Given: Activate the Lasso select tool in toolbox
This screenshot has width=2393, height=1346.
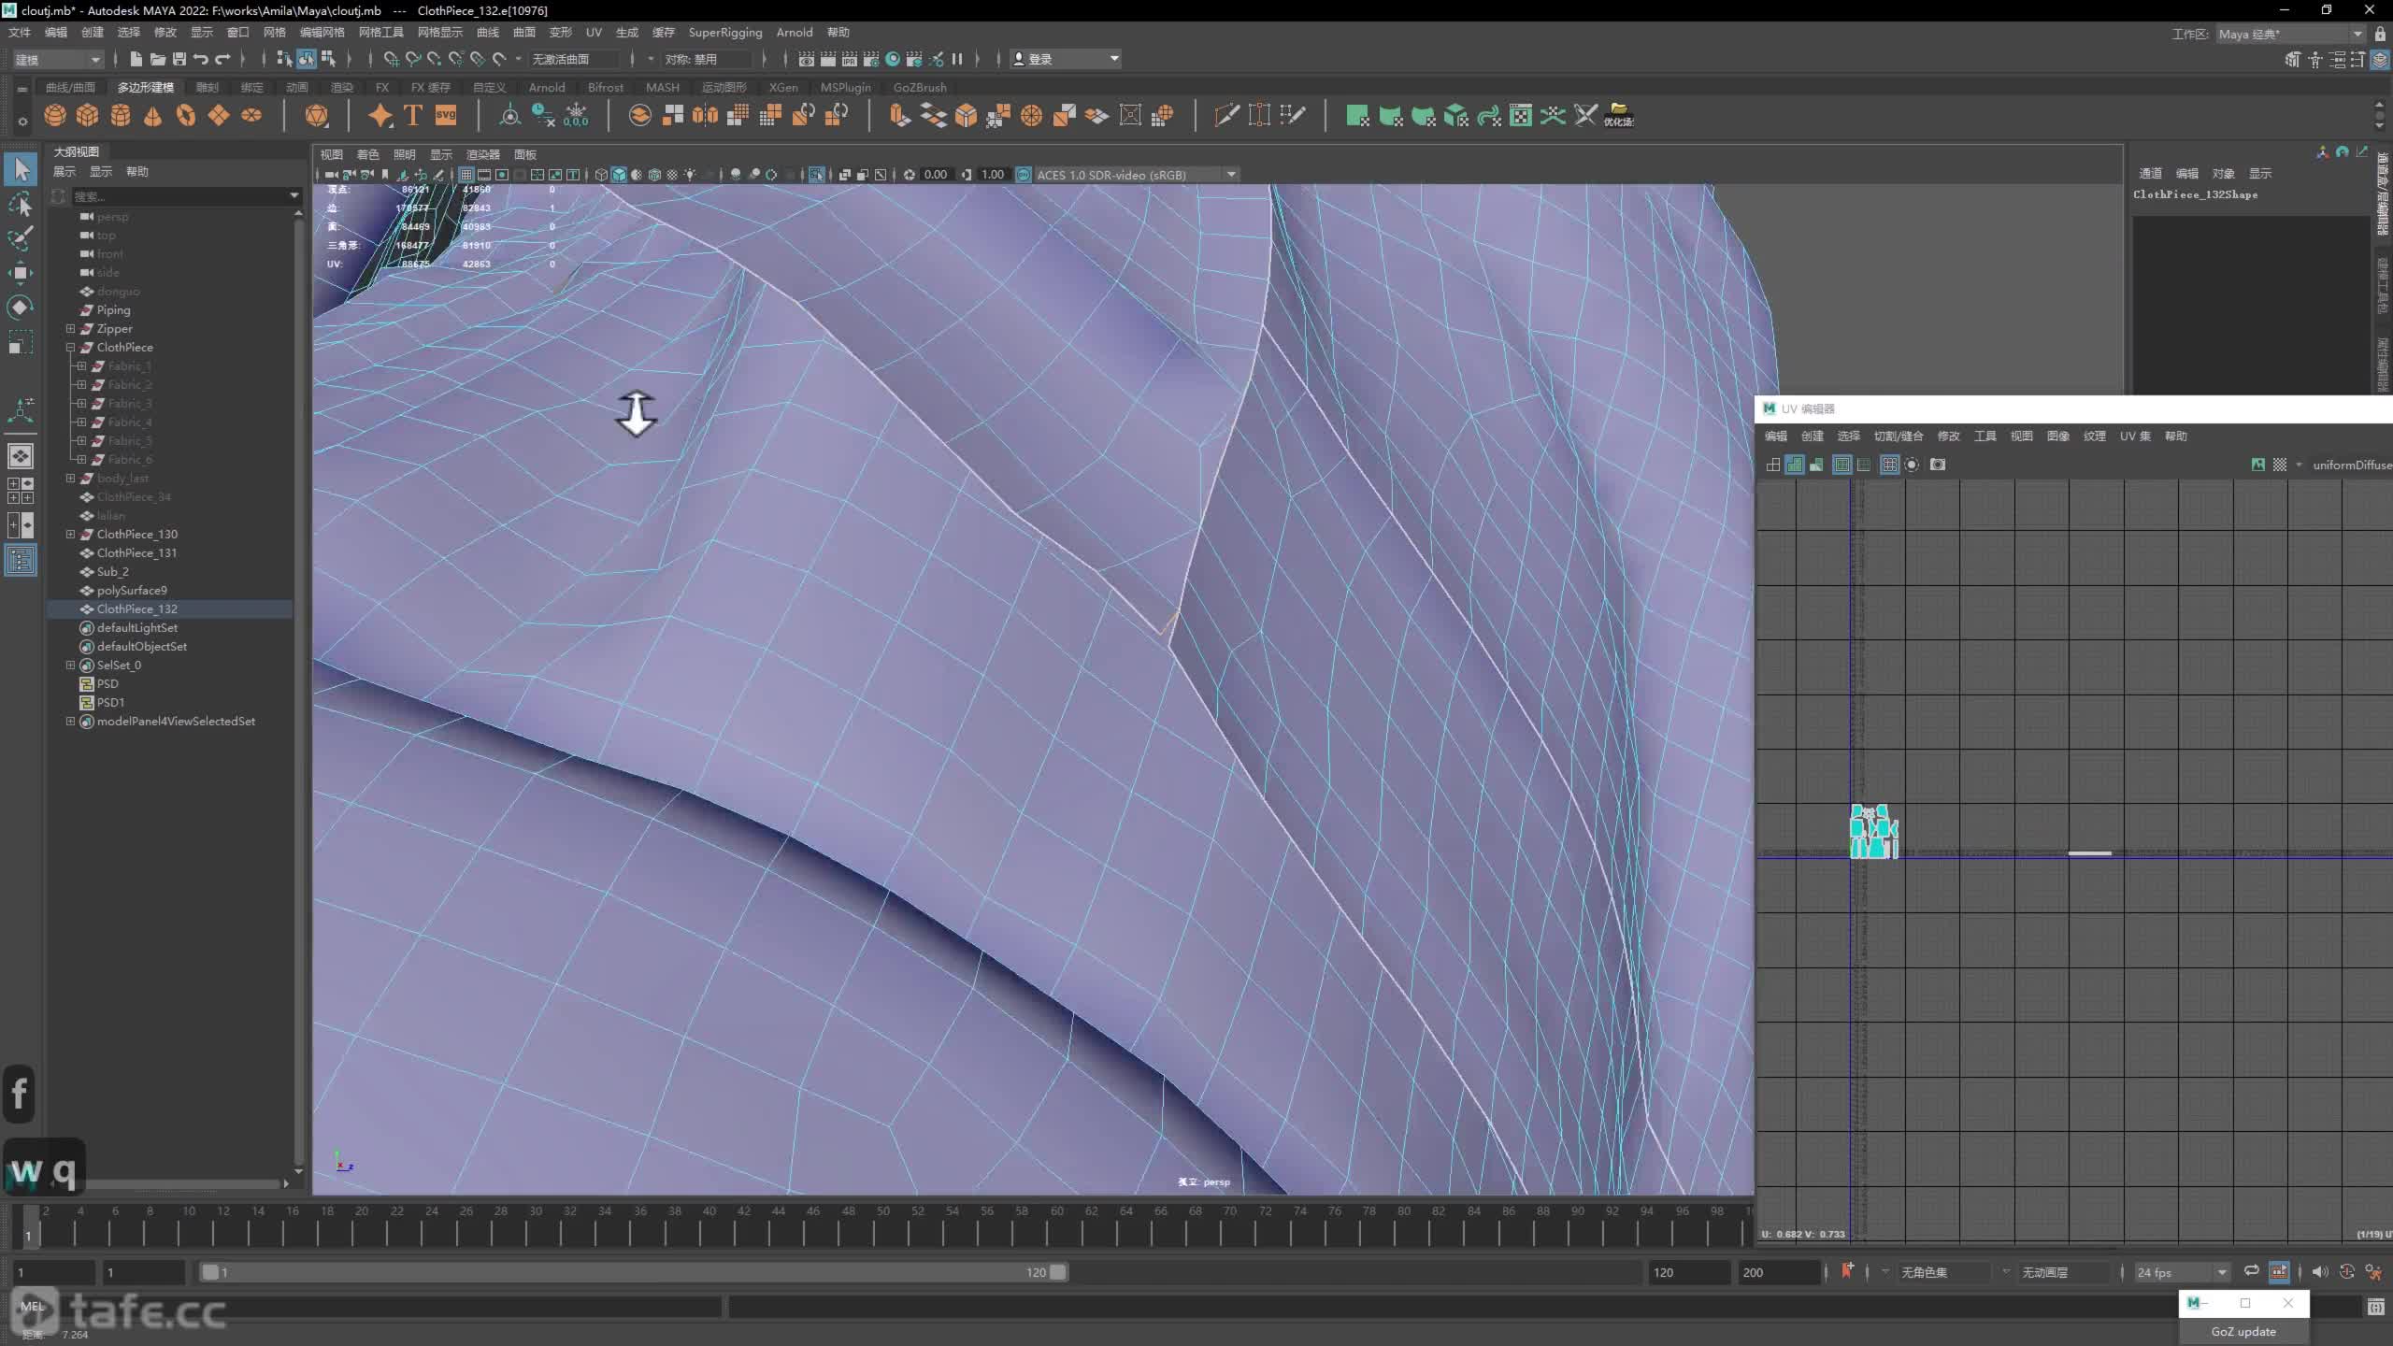Looking at the screenshot, I should pyautogui.click(x=21, y=204).
